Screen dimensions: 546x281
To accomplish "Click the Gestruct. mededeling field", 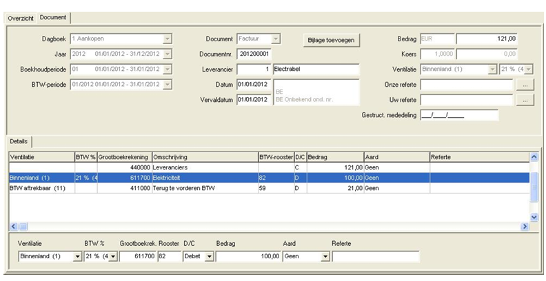I will click(x=459, y=115).
